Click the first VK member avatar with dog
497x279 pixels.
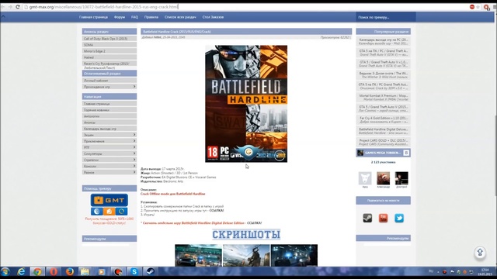(365, 178)
